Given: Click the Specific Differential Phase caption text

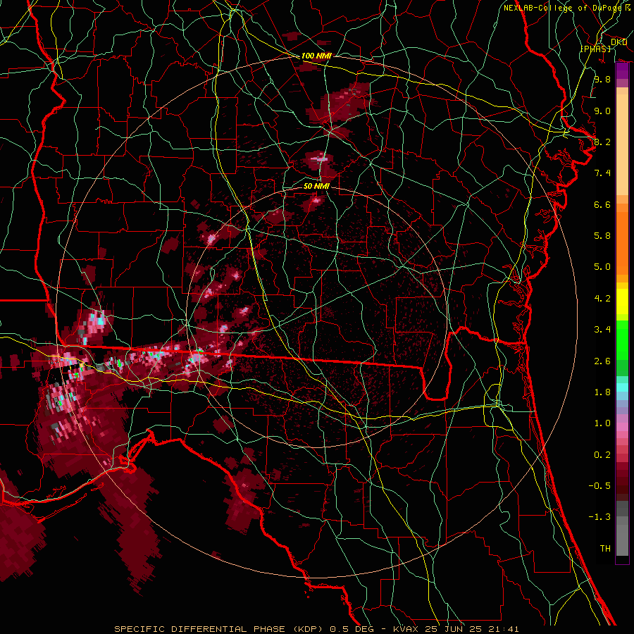Looking at the screenshot, I should coord(316,629).
